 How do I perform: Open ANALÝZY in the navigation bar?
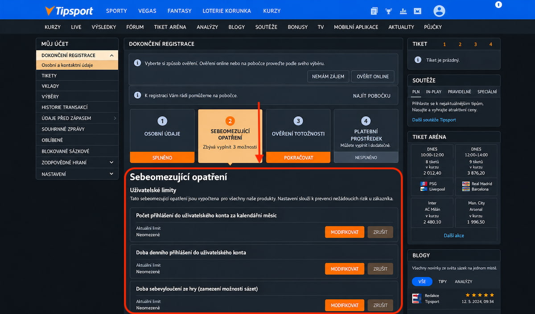[x=207, y=27]
